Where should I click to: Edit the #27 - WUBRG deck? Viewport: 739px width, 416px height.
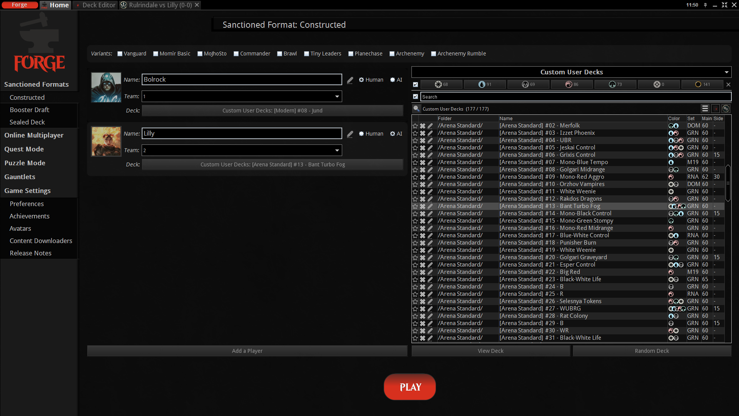click(430, 309)
